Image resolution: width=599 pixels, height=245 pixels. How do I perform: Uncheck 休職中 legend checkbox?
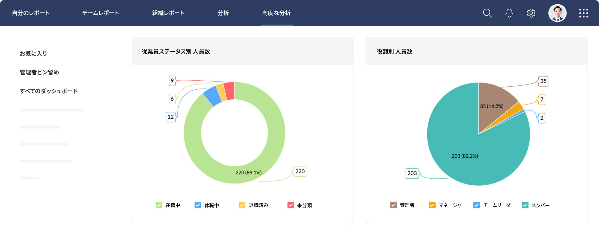(x=198, y=205)
